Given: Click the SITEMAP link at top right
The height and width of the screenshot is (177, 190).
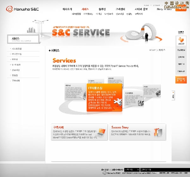Looking at the screenshot, I should [156, 5].
